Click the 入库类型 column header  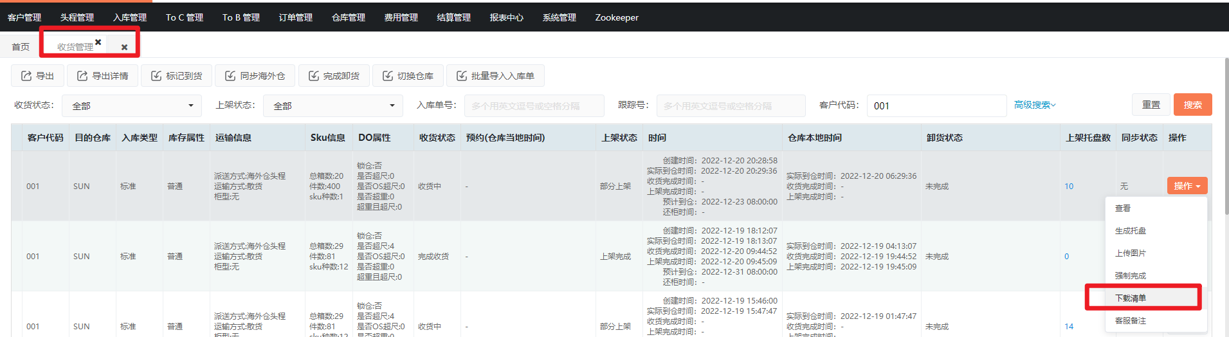(140, 138)
